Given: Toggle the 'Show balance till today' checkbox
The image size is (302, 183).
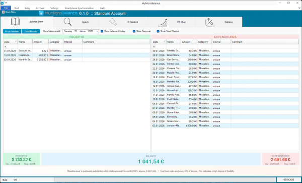Looking at the screenshot, I should click(x=102, y=31).
